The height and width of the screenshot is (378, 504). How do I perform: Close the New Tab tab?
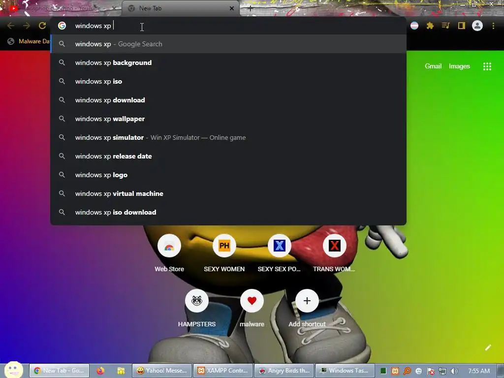coord(232,8)
